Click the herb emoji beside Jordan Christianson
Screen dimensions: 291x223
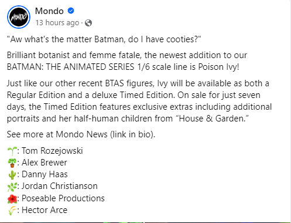pyautogui.click(x=12, y=187)
